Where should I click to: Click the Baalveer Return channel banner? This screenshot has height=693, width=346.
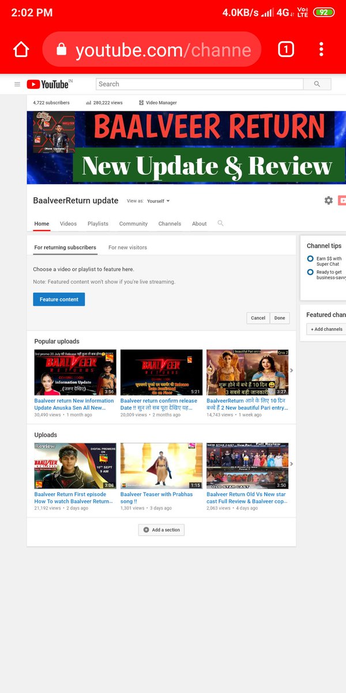(186, 147)
